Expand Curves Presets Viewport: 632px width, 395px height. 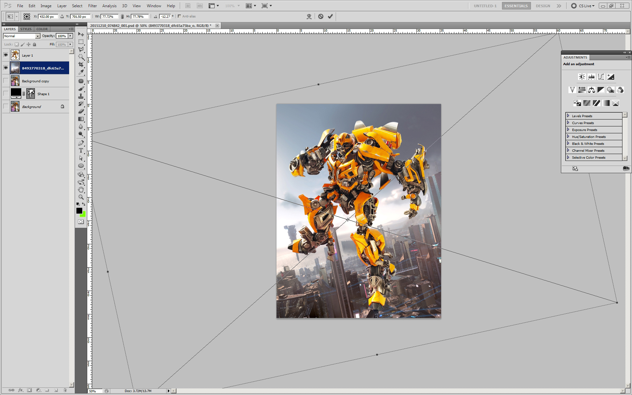tap(568, 123)
